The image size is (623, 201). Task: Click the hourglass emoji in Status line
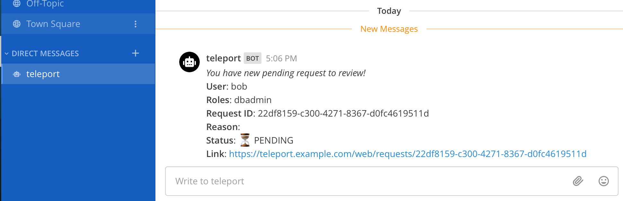[245, 140]
